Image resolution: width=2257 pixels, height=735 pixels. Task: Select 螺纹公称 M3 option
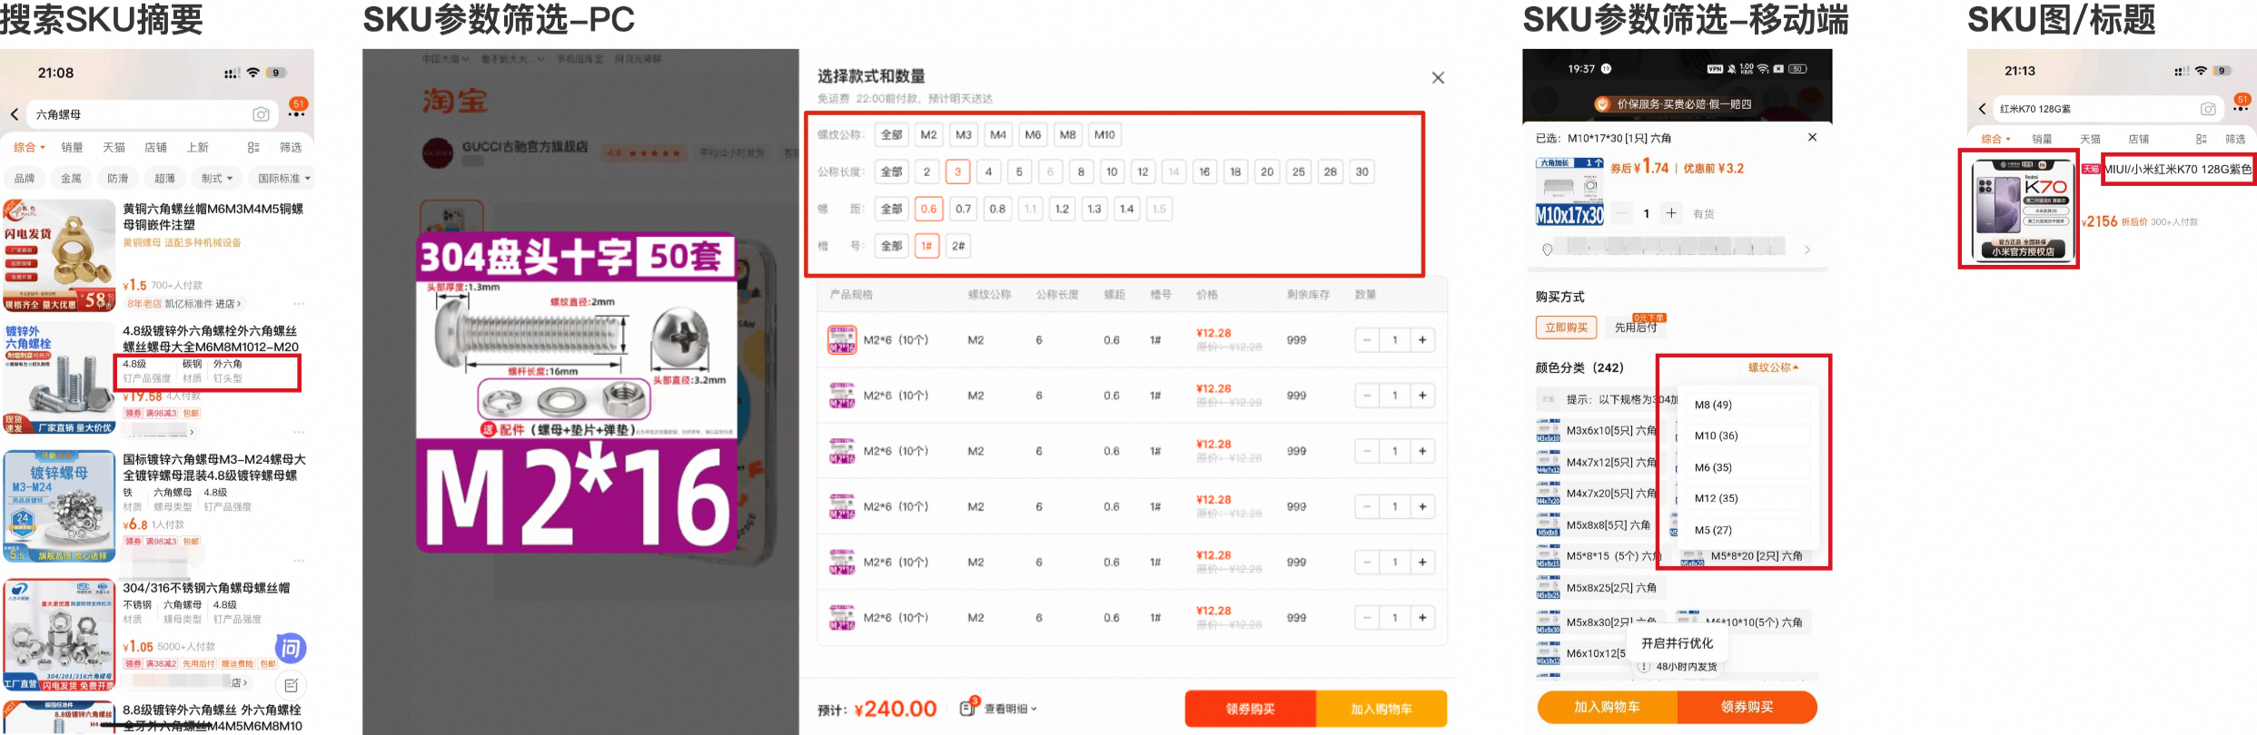[964, 134]
